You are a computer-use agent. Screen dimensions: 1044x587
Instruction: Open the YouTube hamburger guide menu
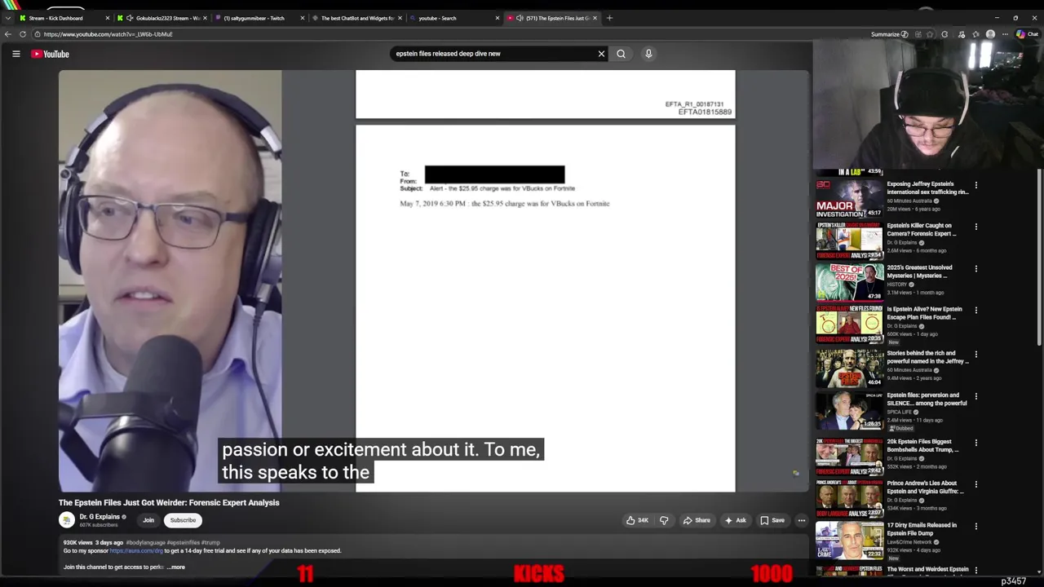[x=15, y=54]
